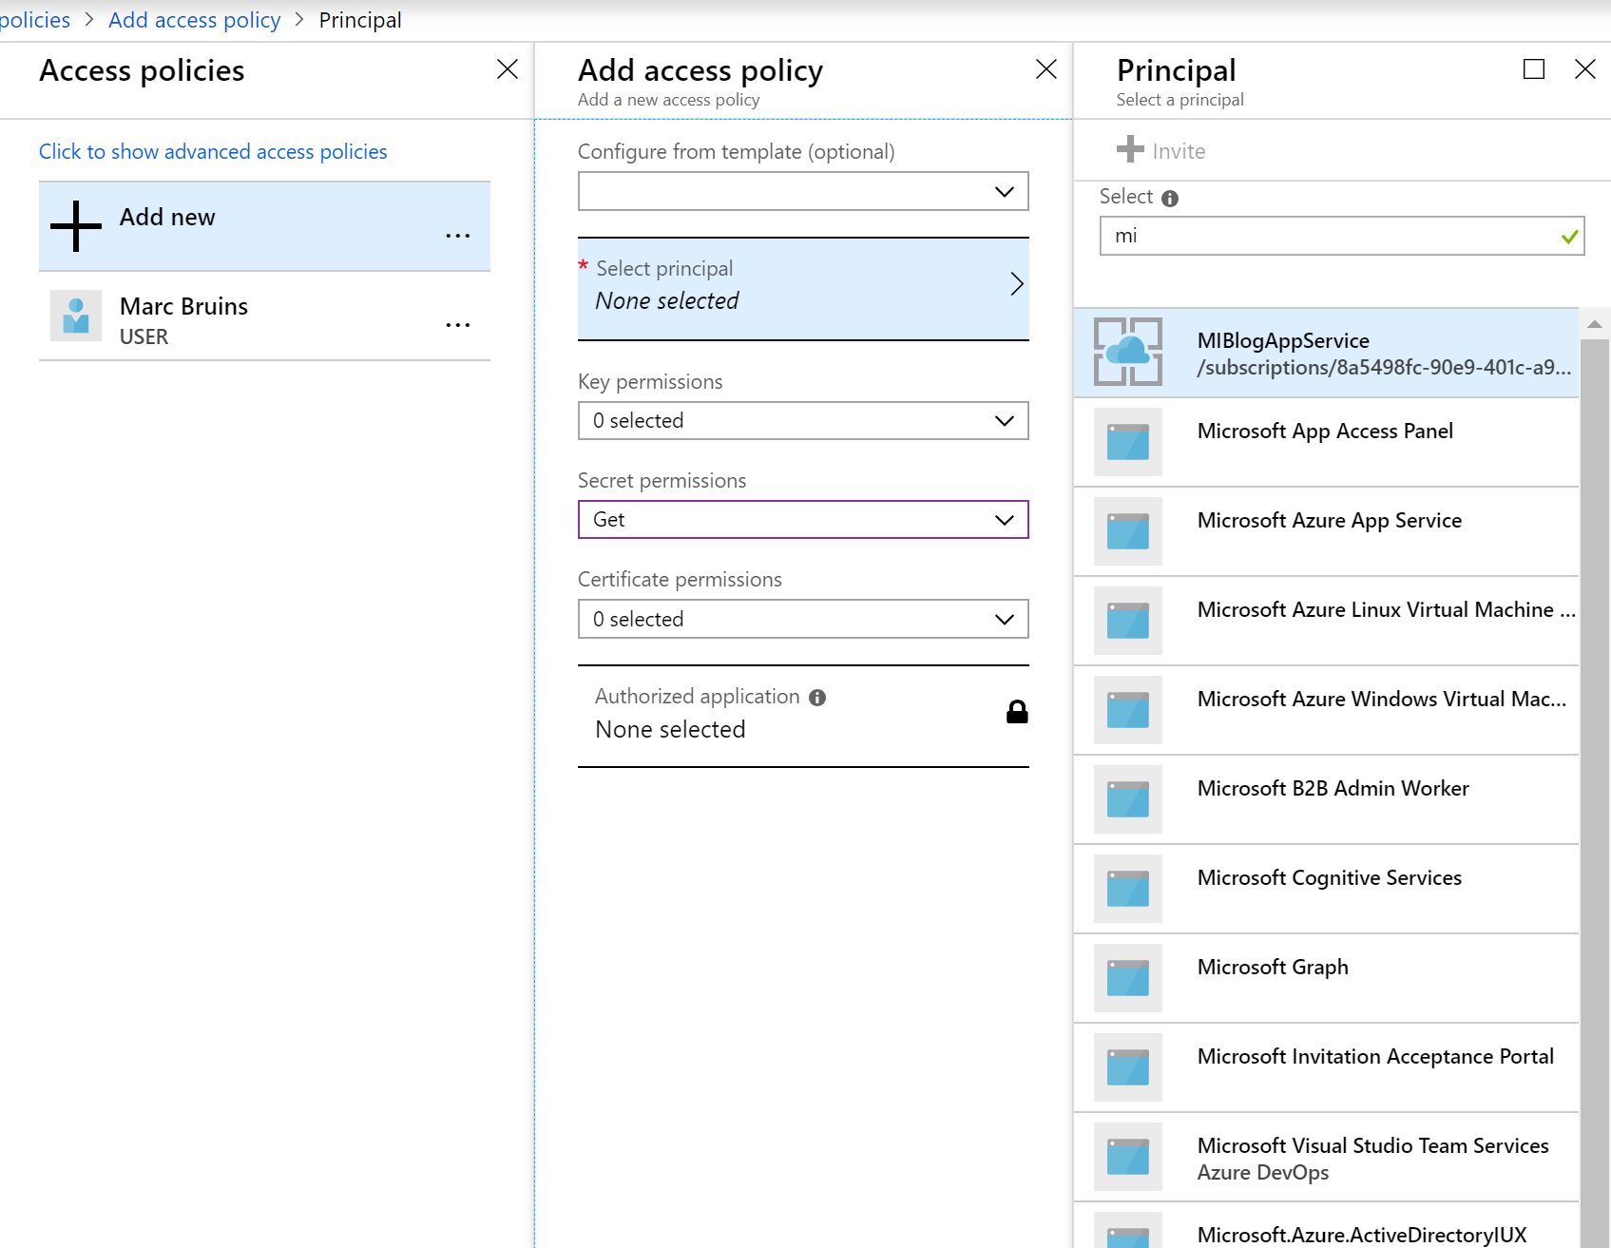
Task: Click the Add new plus icon
Action: click(x=76, y=226)
